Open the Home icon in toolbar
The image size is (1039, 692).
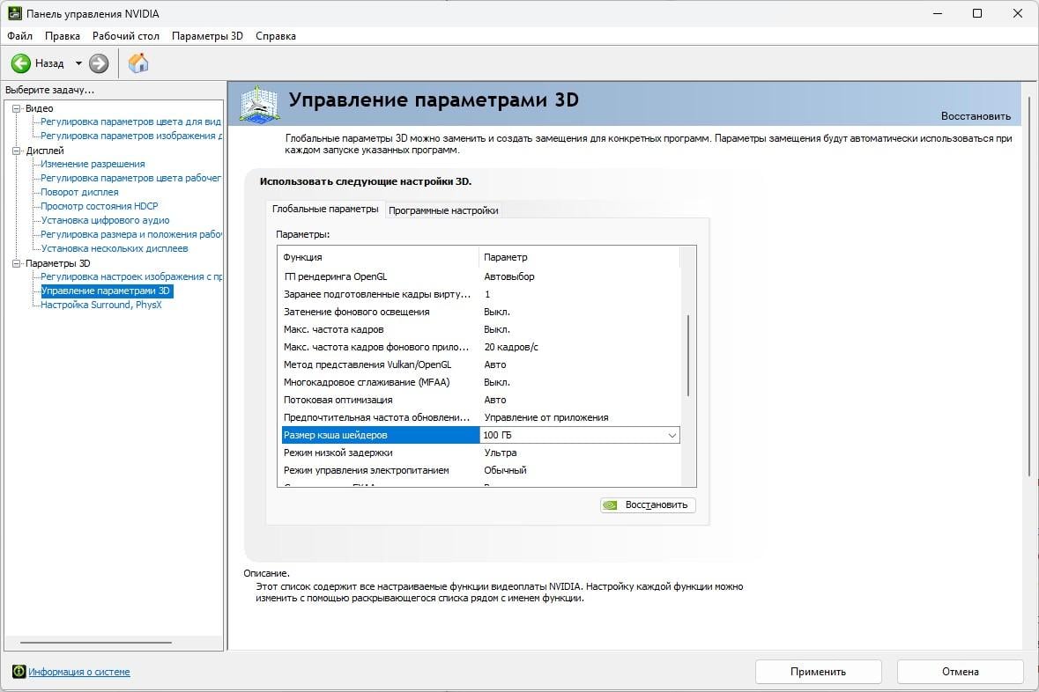pyautogui.click(x=138, y=63)
